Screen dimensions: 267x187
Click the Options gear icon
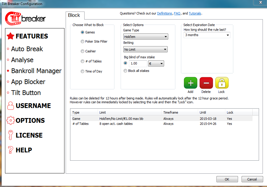tap(11, 120)
